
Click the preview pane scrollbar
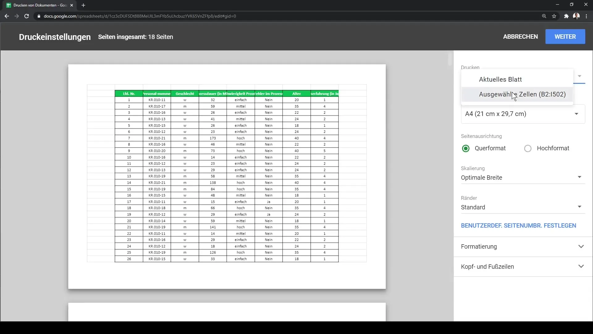click(x=450, y=59)
